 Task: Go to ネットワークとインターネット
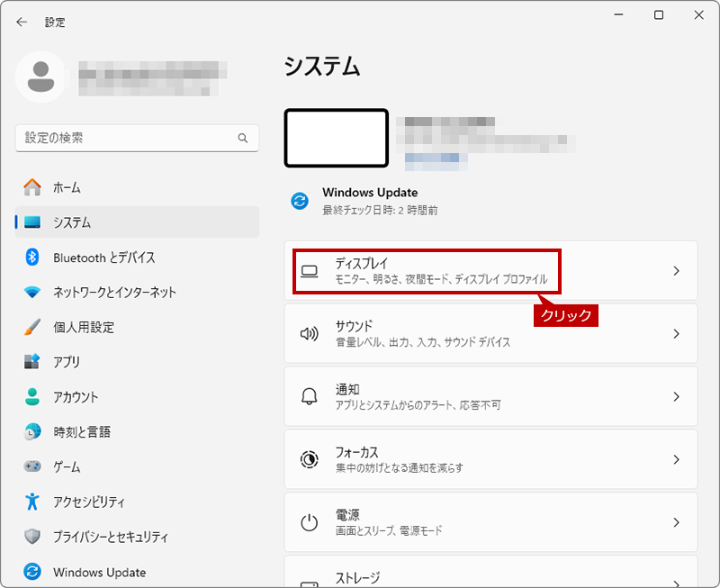(x=138, y=292)
